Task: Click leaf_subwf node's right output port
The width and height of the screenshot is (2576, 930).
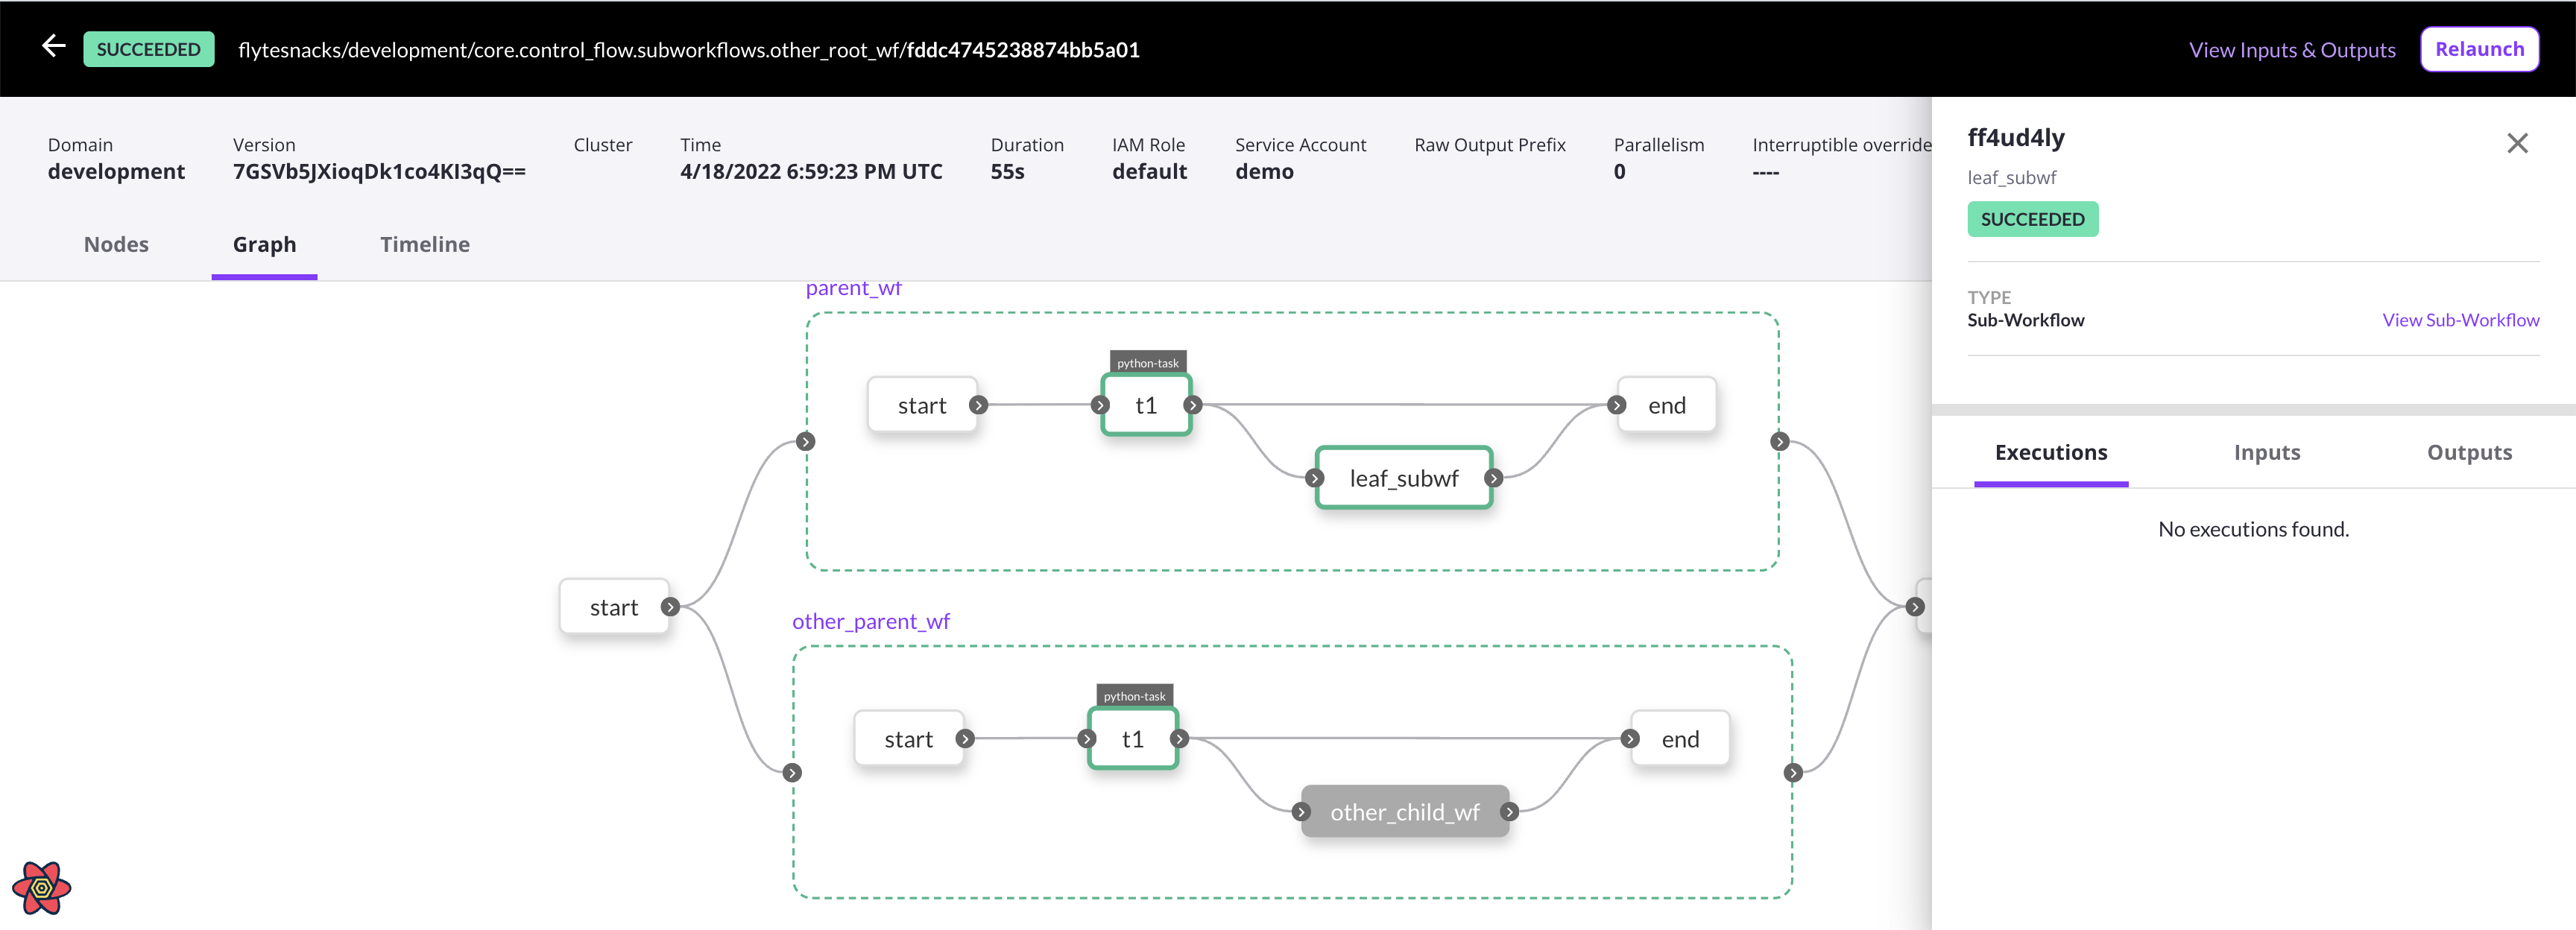Action: click(1493, 478)
